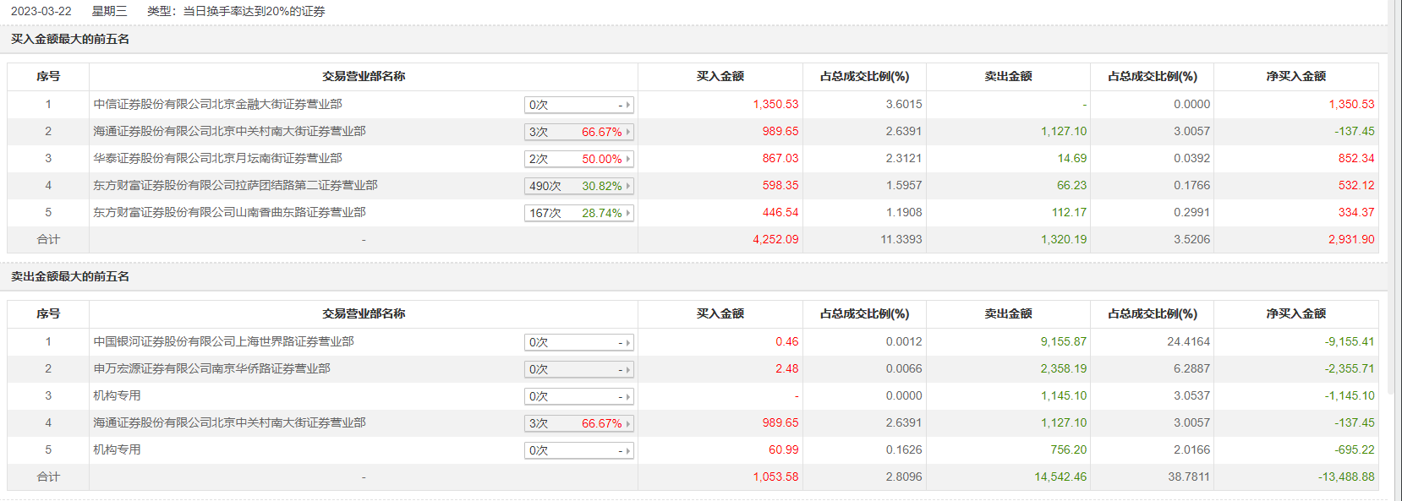
Task: Expand 3次 66.67% dropdown in the 买入金额最大 table
Action: [x=579, y=132]
